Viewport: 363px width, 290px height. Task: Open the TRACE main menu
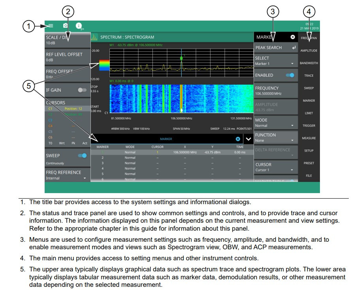[309, 76]
